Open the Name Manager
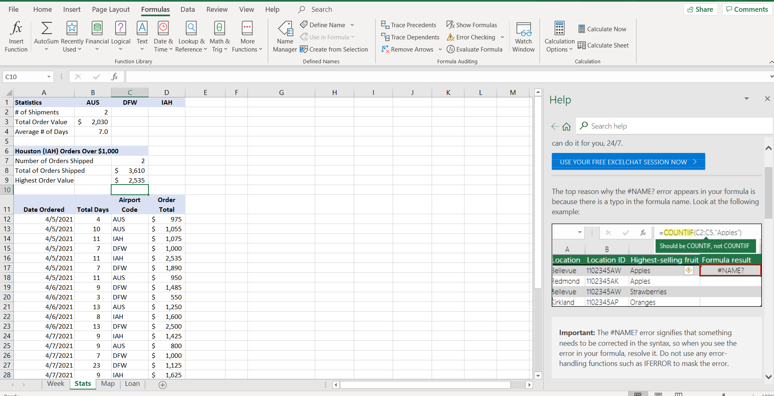The width and height of the screenshot is (774, 396). pos(285,37)
